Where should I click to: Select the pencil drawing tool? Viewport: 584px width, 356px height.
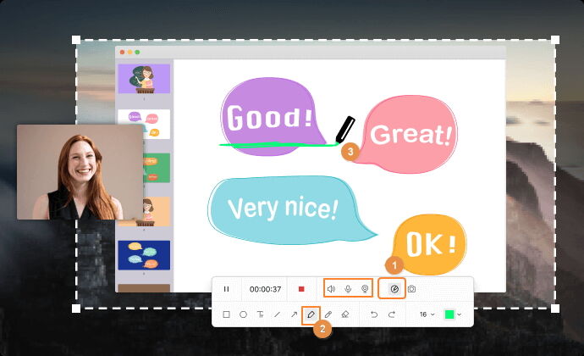pos(328,314)
